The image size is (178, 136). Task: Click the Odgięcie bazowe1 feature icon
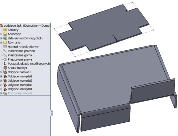[x=5, y=72]
